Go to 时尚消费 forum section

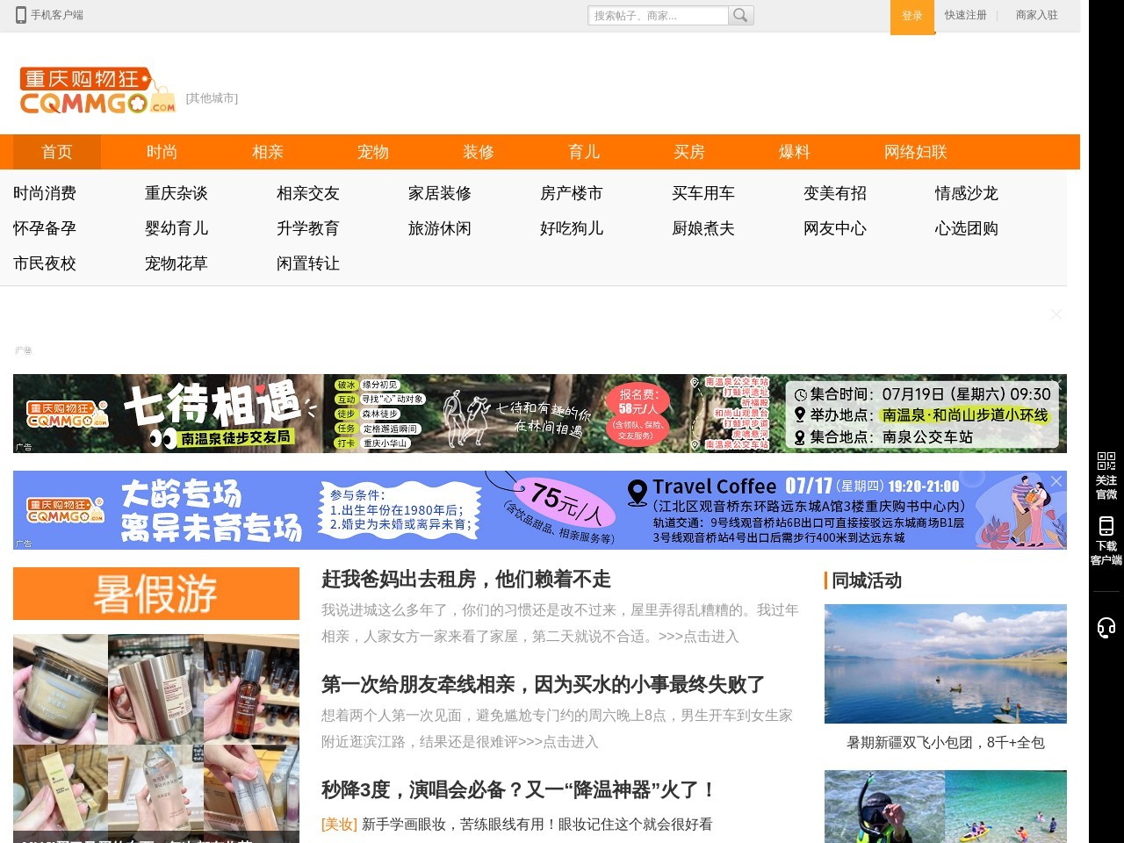pyautogui.click(x=45, y=193)
